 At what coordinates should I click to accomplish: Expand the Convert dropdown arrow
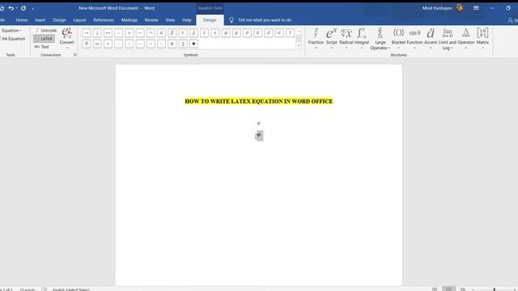click(x=66, y=48)
